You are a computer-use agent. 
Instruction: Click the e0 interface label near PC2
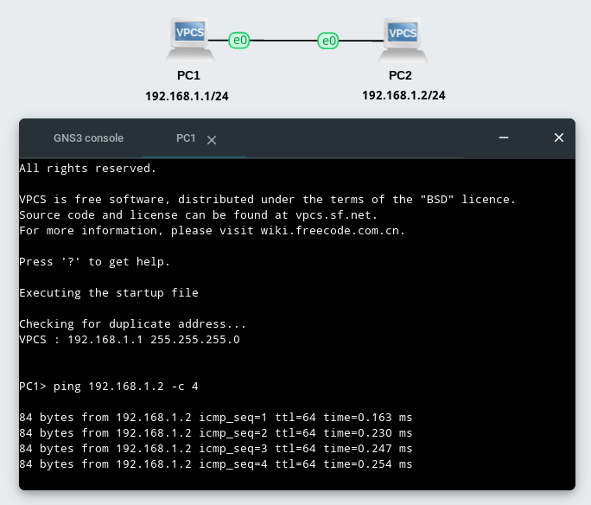pyautogui.click(x=328, y=41)
